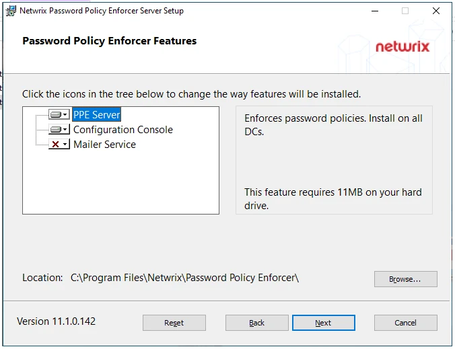Click the installer icon in the title bar

point(11,11)
